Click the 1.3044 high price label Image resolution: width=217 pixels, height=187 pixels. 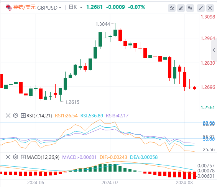coord(103,24)
